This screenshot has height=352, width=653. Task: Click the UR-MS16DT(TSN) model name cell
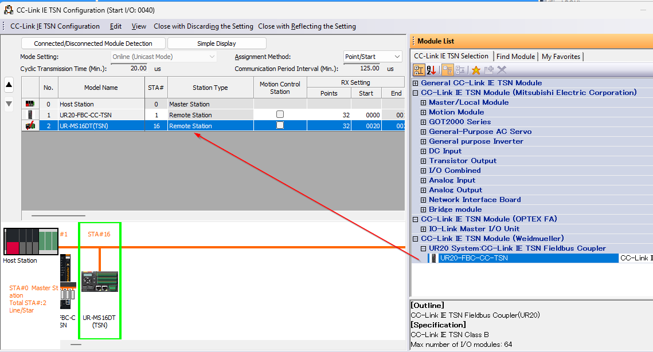coord(101,125)
